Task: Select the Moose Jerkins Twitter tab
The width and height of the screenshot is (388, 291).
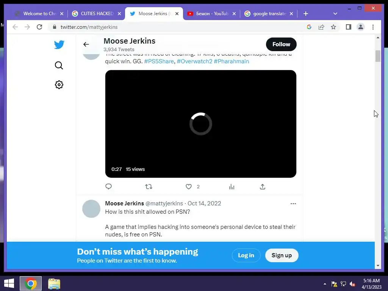Action: 154,14
